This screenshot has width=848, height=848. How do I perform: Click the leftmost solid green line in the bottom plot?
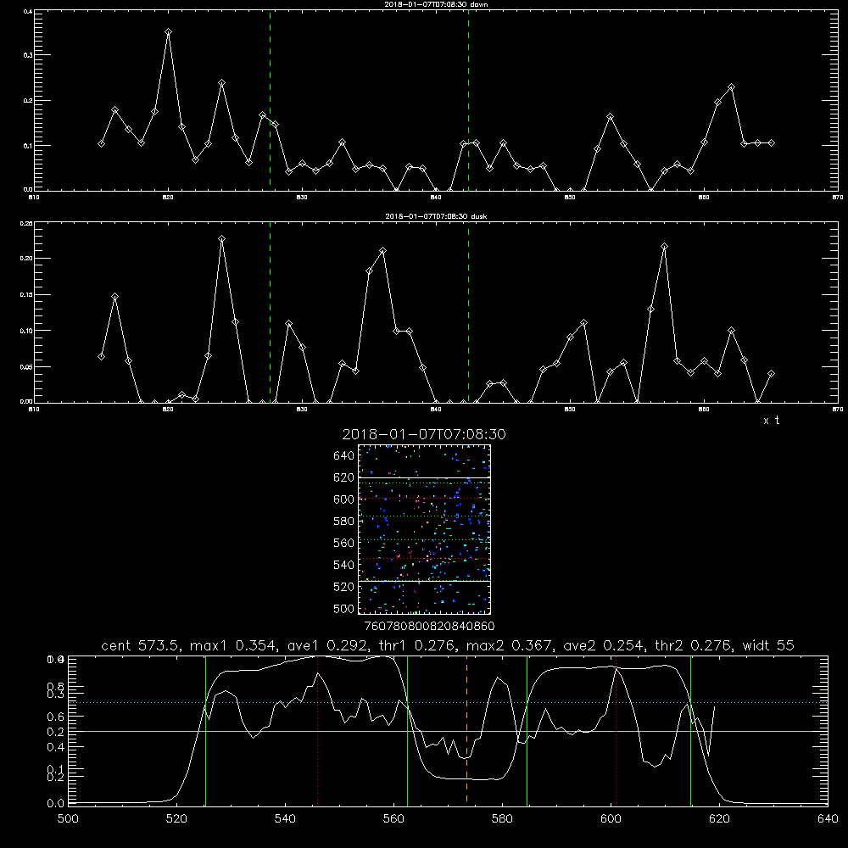(205, 730)
